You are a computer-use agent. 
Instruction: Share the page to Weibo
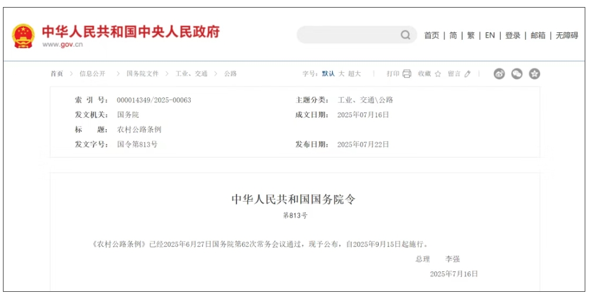pos(499,74)
